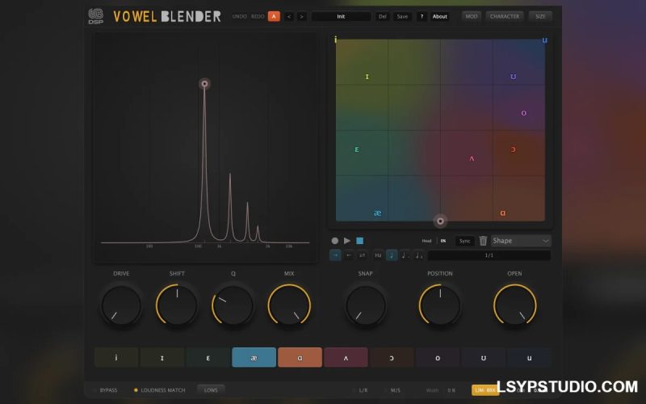Click the DSP logo icon
This screenshot has height=404, width=646.
pos(96,16)
